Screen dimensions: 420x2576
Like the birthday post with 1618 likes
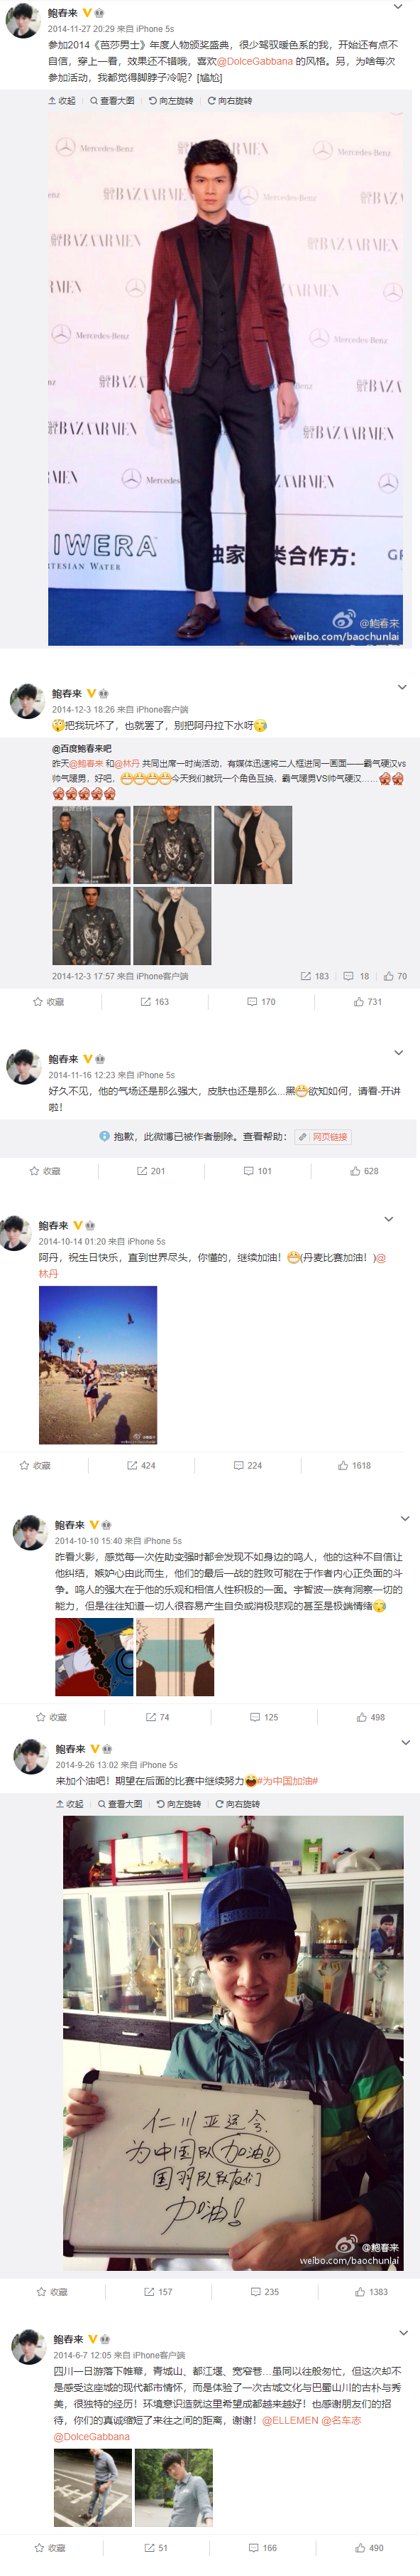click(x=354, y=1465)
